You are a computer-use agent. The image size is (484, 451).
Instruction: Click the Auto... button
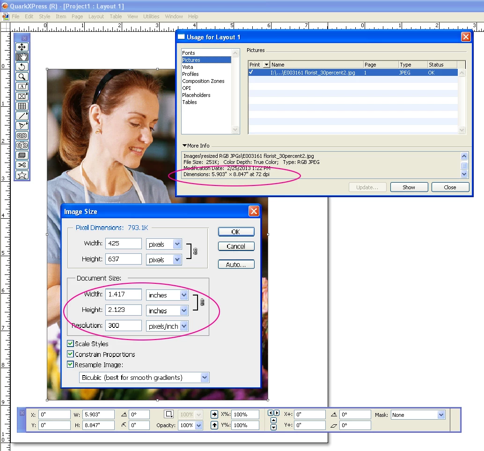[236, 265]
